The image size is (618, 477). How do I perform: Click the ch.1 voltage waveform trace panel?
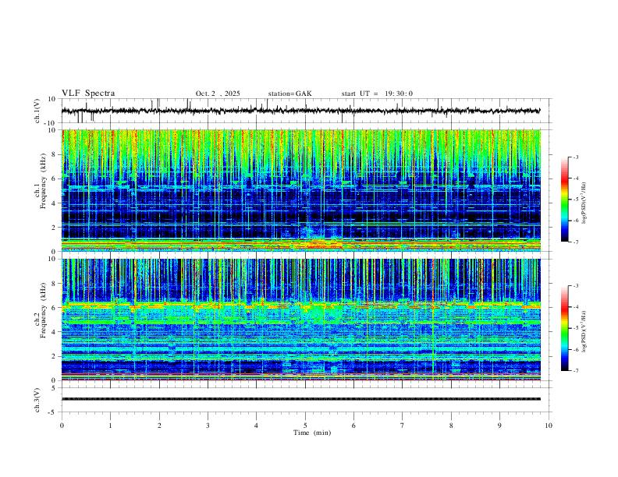305,111
